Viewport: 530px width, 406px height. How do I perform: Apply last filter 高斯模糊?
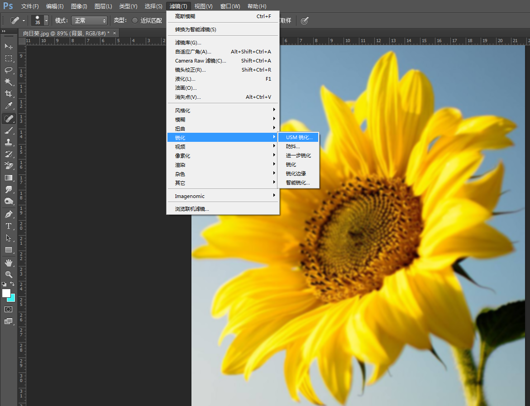click(x=223, y=16)
